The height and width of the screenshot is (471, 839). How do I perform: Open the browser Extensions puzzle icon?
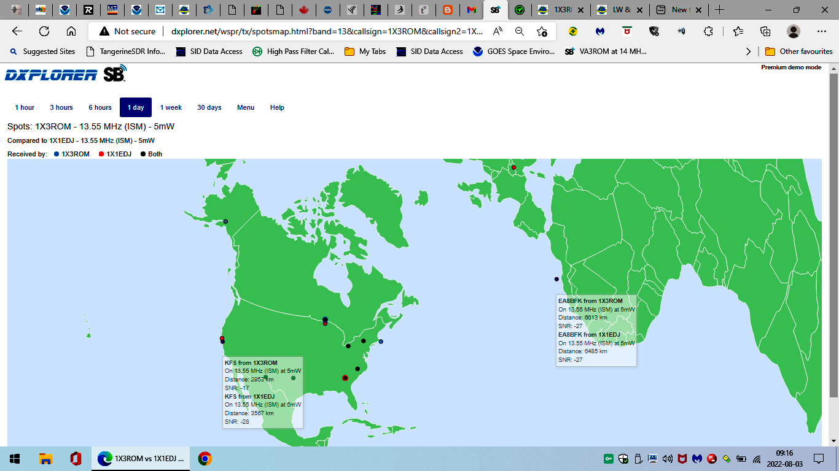click(708, 31)
